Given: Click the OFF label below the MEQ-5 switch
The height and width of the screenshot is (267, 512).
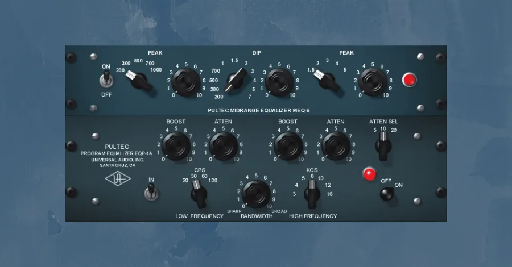Looking at the screenshot, I should (106, 94).
